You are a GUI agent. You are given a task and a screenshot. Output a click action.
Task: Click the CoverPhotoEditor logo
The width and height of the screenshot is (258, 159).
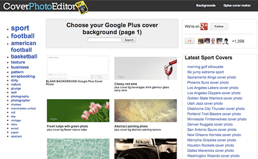[45, 6]
